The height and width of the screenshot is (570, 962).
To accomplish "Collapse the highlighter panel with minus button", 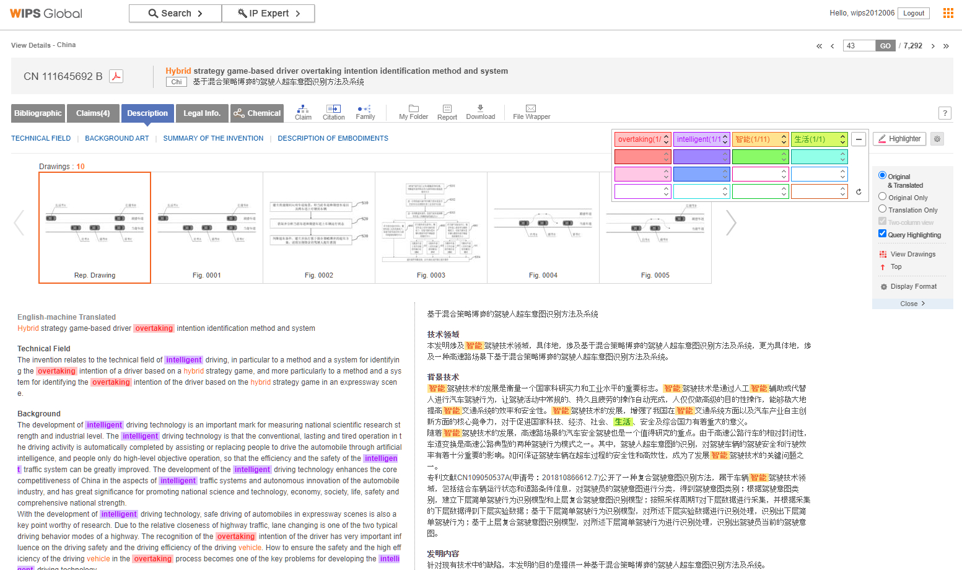I will pos(859,139).
